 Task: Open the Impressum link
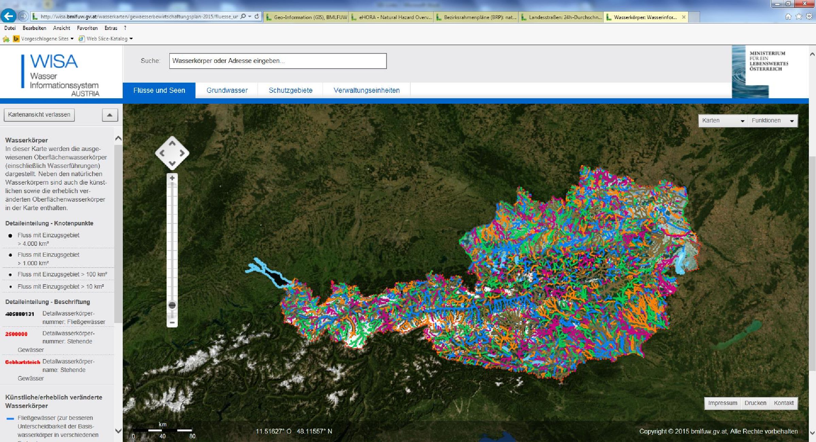pos(722,403)
